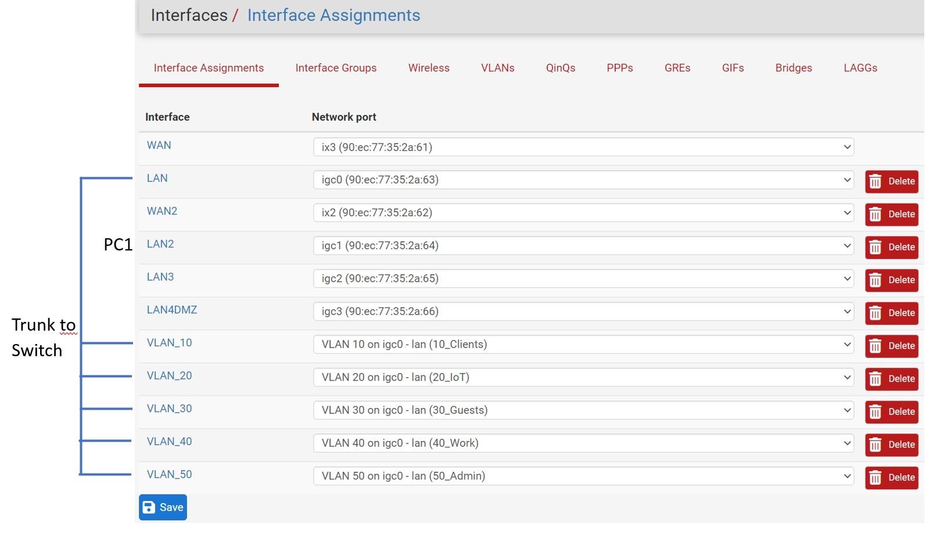Click the trash icon in VLAN_10 row
This screenshot has height=541, width=933.
[875, 346]
